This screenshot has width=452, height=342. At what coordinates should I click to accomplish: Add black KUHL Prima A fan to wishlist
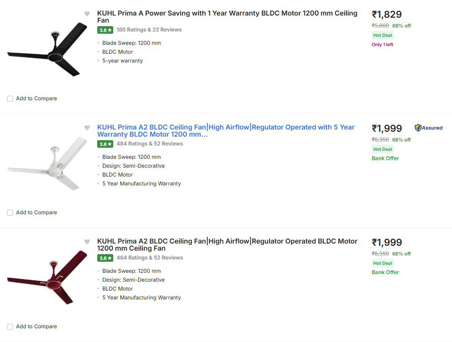(x=87, y=14)
